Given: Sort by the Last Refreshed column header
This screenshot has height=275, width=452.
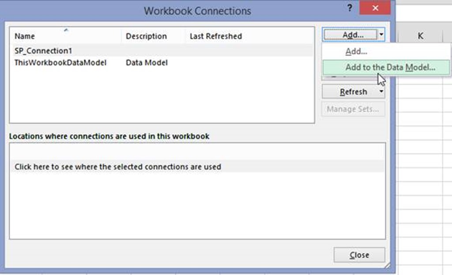Looking at the screenshot, I should [215, 36].
